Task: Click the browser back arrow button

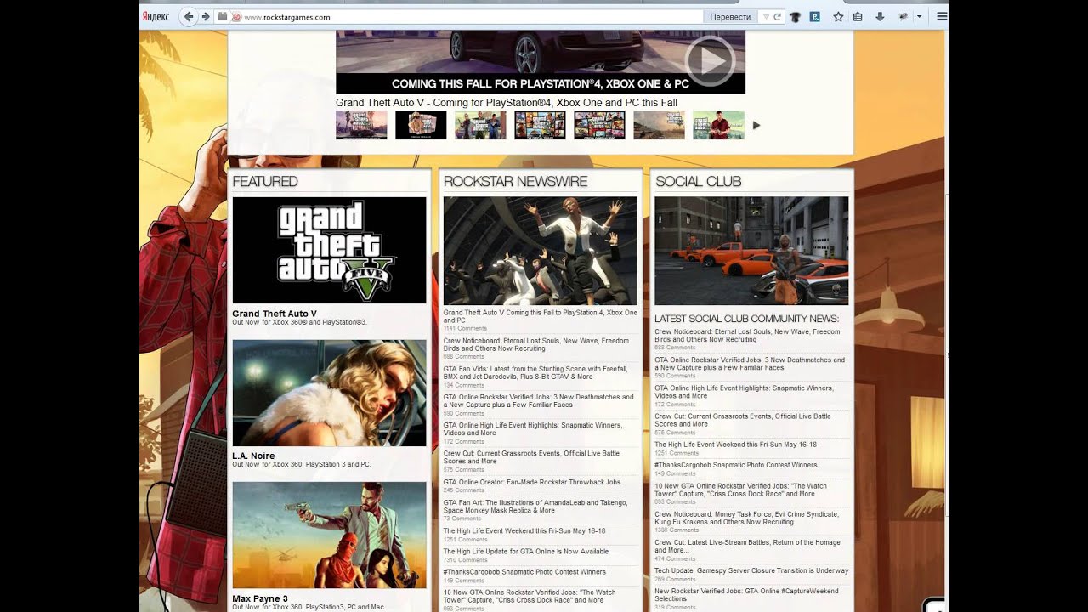Action: (x=189, y=16)
